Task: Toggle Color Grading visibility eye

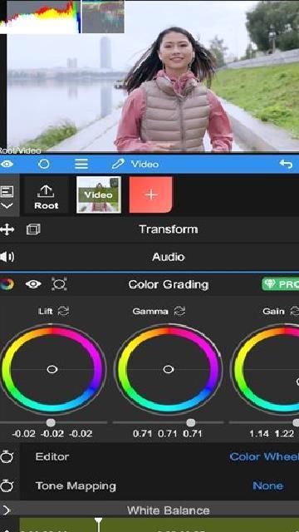Action: pos(33,284)
